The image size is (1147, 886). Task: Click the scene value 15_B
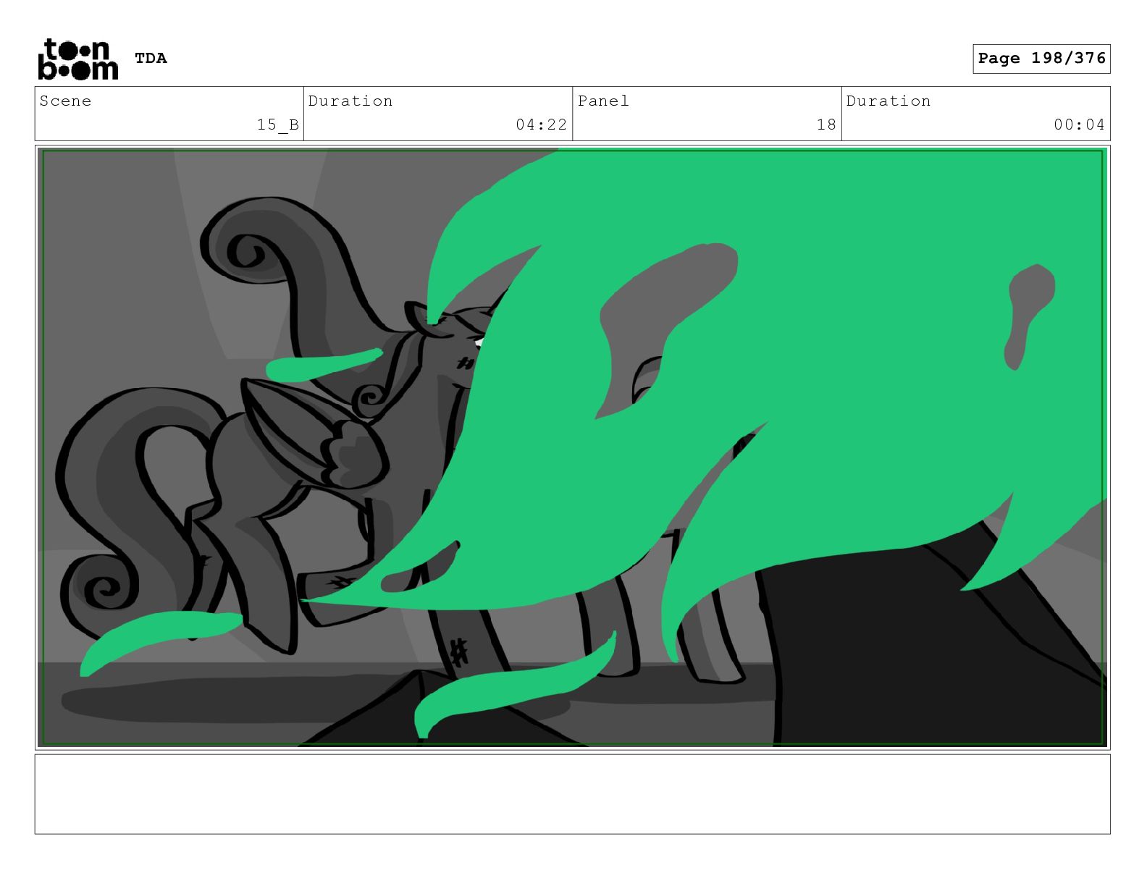click(x=278, y=125)
